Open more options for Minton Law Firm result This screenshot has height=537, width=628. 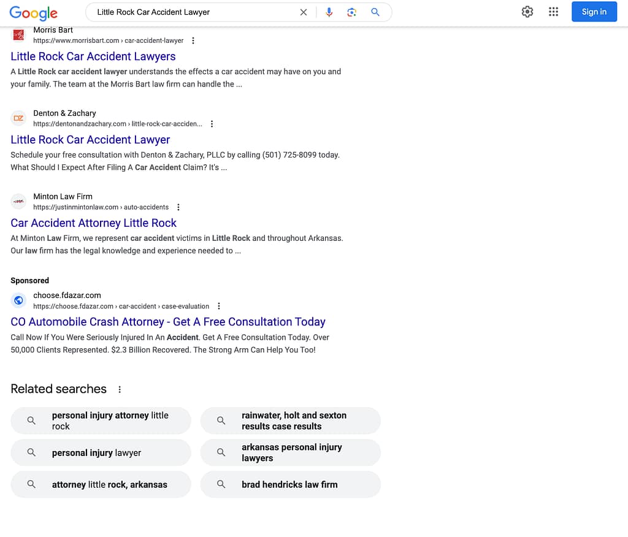[x=178, y=207]
